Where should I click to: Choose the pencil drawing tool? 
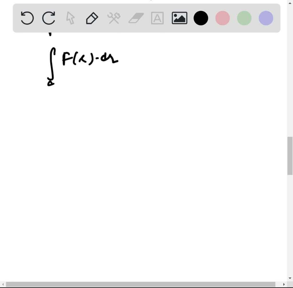(92, 18)
